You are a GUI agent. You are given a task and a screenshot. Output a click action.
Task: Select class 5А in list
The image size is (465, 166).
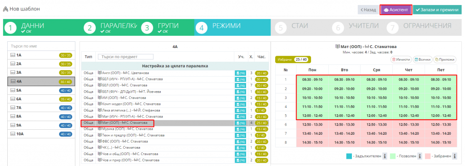point(41,90)
